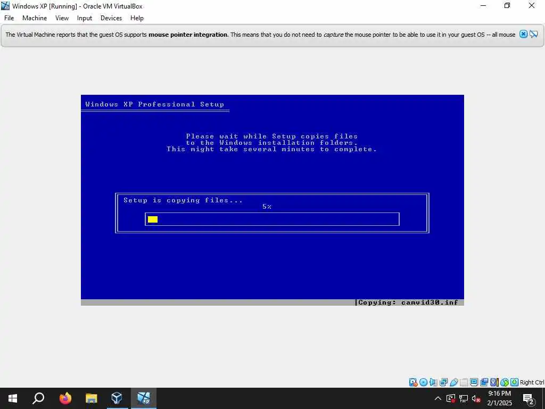Click the optical disc drive indicator

tap(423, 382)
